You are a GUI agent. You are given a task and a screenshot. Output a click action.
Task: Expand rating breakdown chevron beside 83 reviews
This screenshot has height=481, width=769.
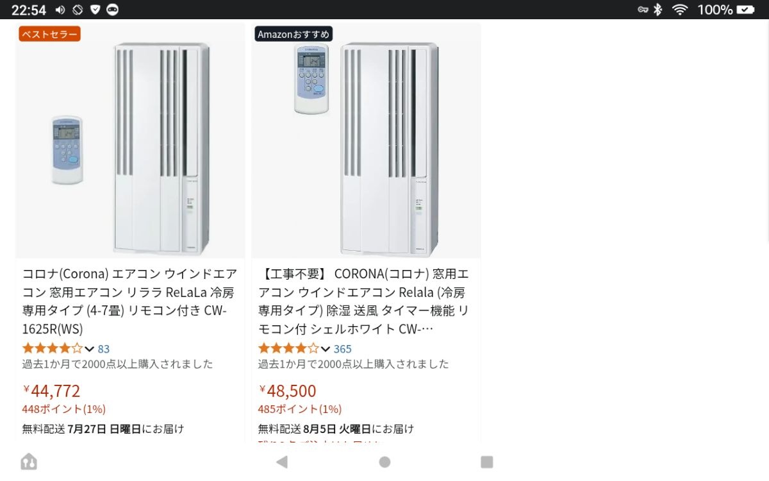click(89, 349)
